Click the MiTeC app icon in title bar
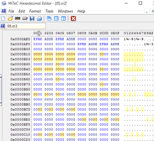 pyautogui.click(x=4, y=3)
